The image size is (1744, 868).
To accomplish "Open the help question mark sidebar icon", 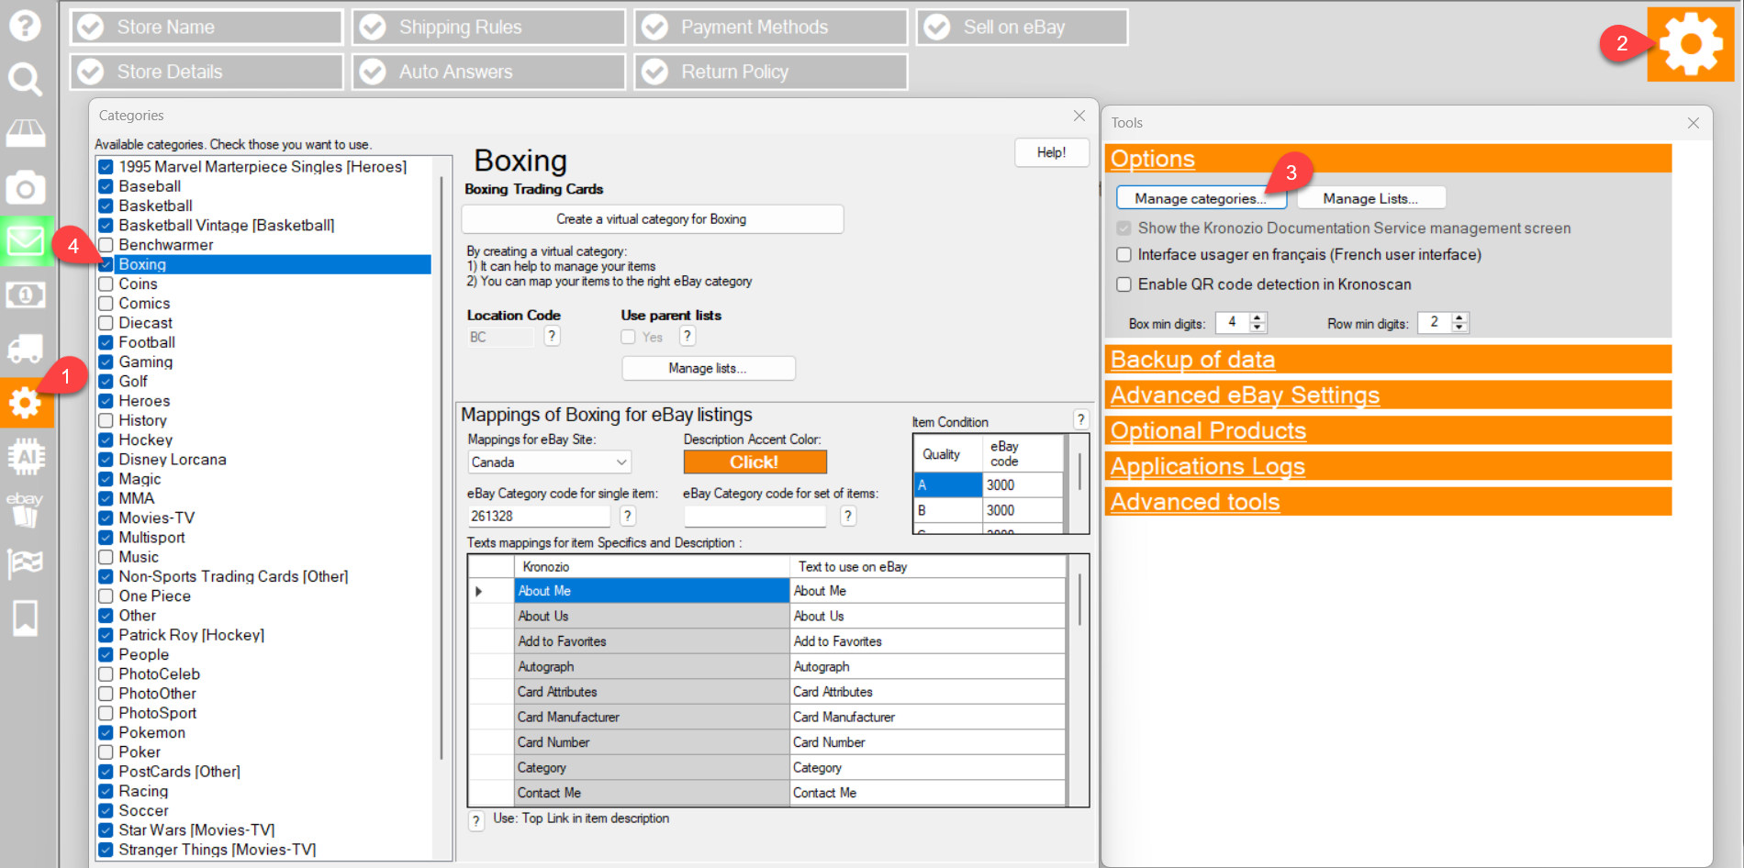I will click(x=25, y=25).
